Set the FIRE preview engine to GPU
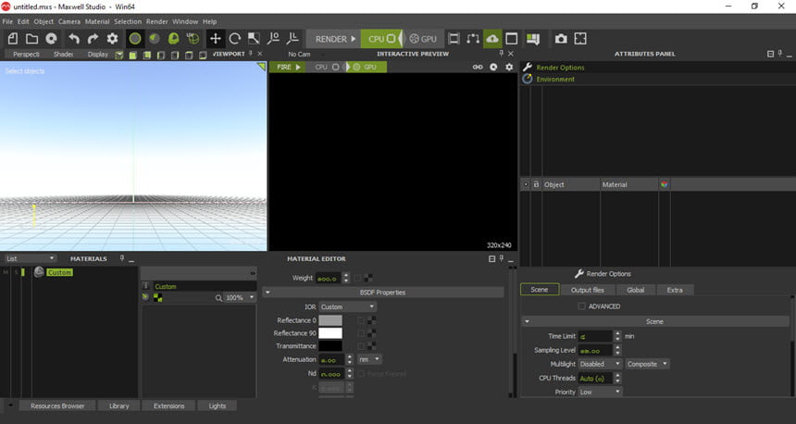 pyautogui.click(x=366, y=67)
